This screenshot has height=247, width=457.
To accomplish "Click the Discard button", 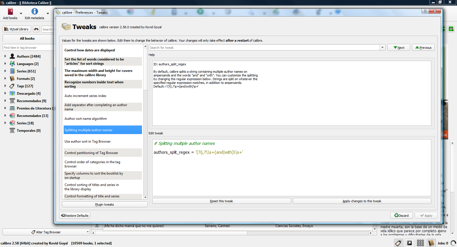I will [402, 216].
